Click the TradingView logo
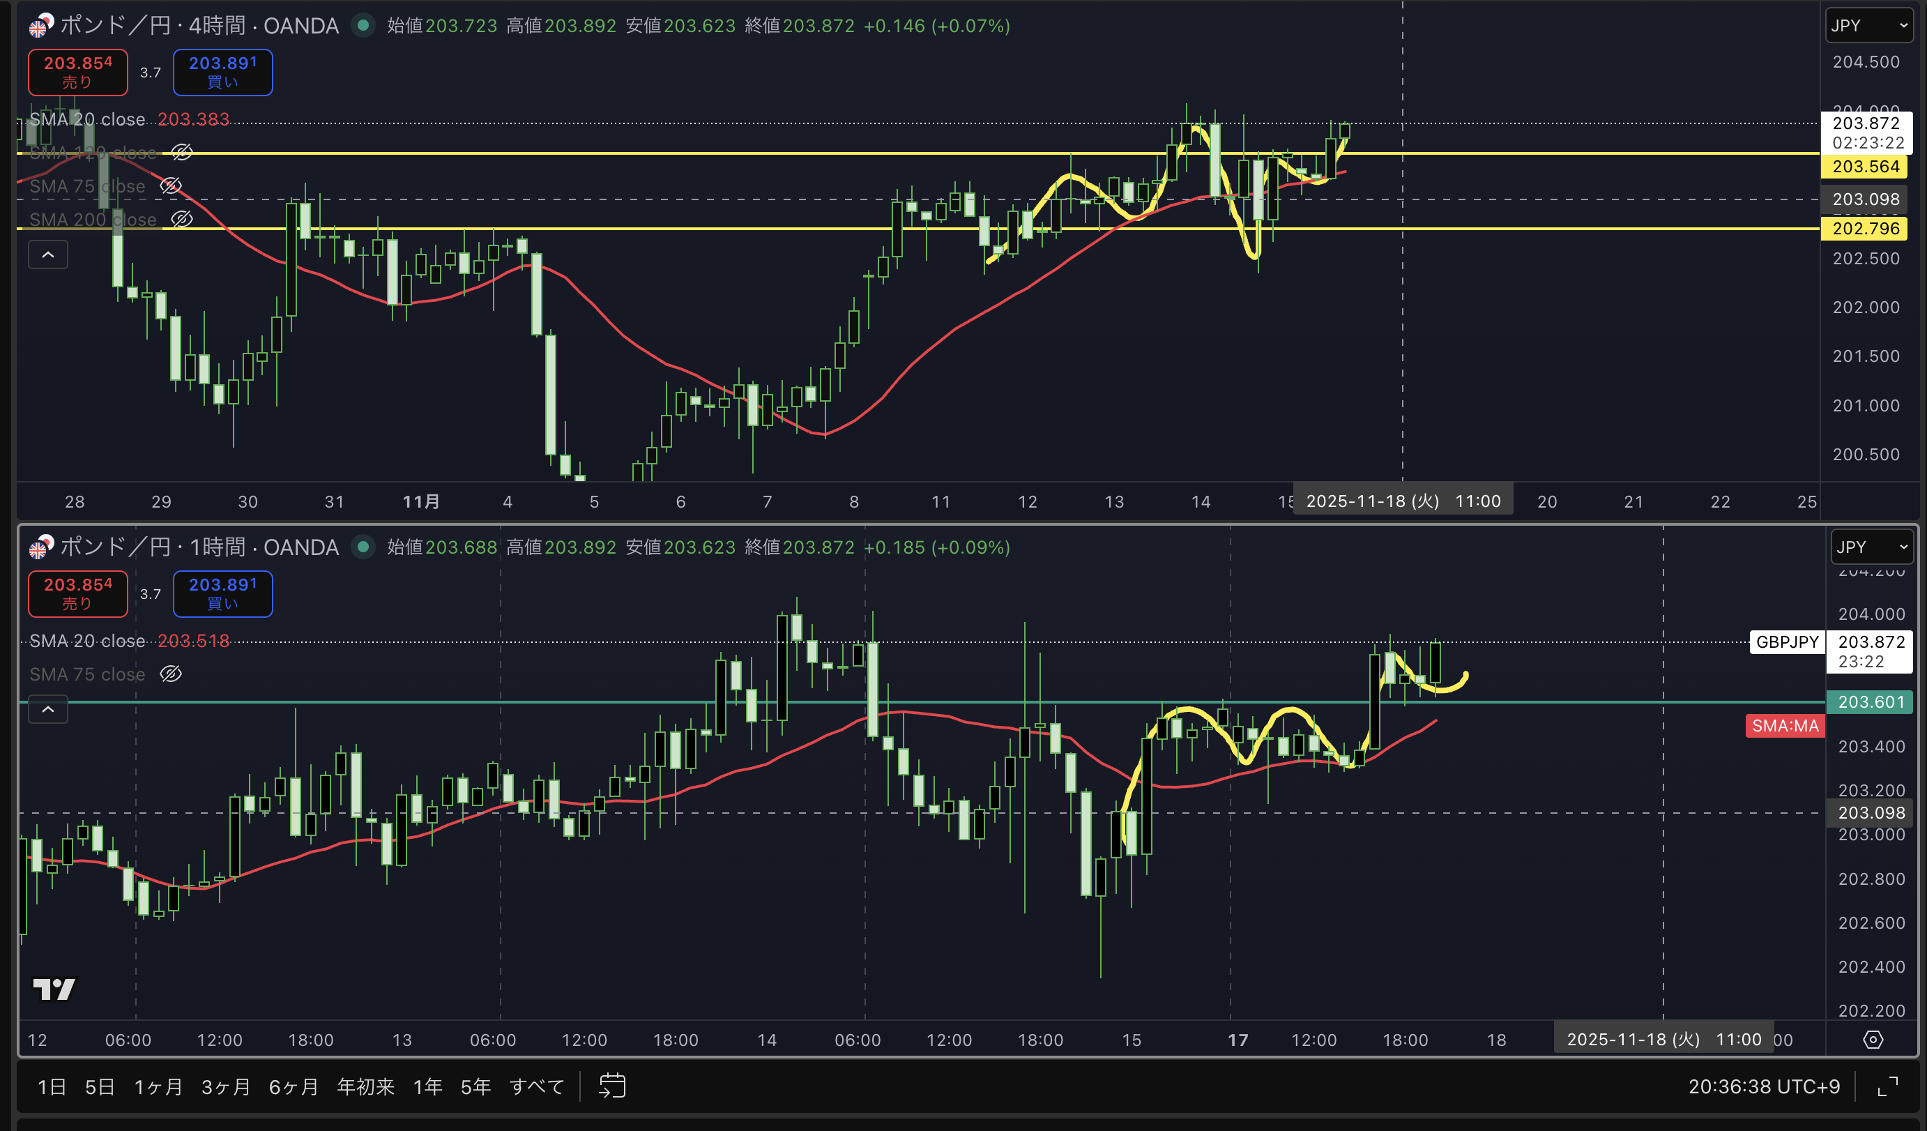The height and width of the screenshot is (1131, 1927). click(x=54, y=989)
